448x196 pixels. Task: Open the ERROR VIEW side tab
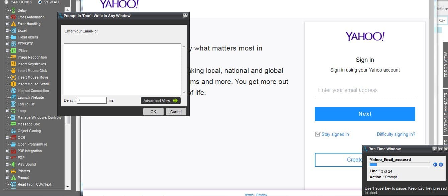coord(445,65)
